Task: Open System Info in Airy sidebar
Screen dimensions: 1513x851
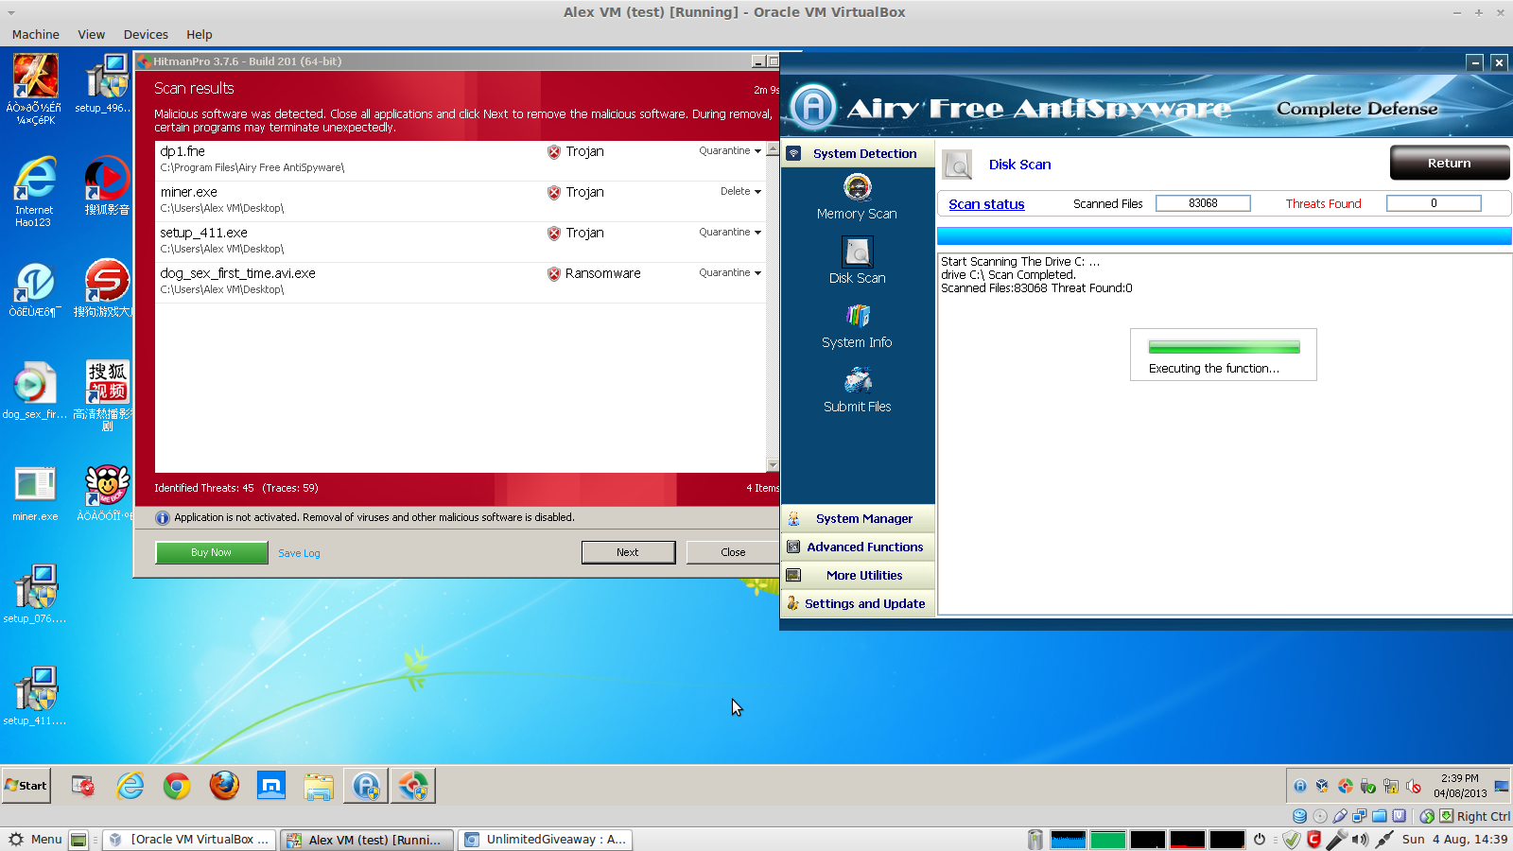Action: [857, 326]
